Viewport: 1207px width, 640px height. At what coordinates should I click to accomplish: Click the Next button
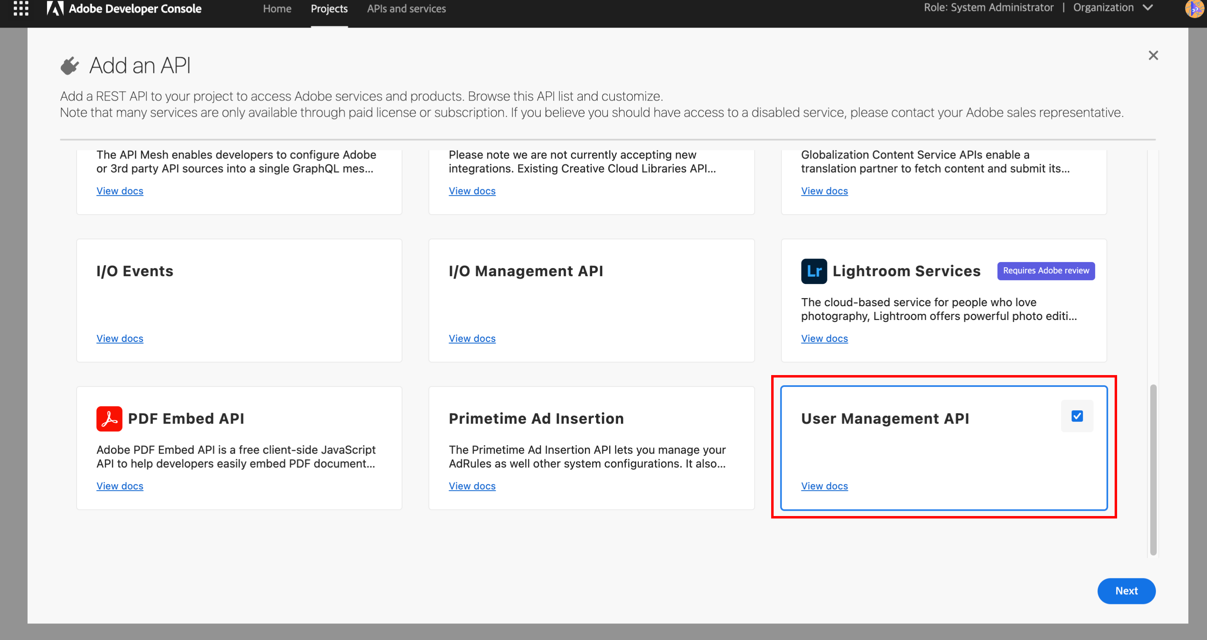point(1126,591)
